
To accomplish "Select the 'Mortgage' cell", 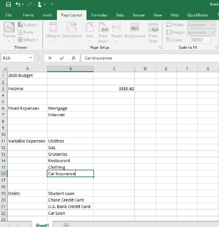I will coord(70,108).
